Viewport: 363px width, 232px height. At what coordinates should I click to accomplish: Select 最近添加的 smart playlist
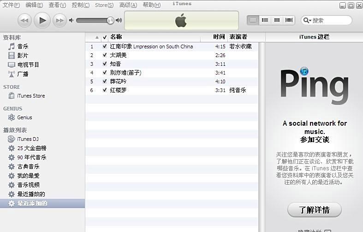[42, 203]
